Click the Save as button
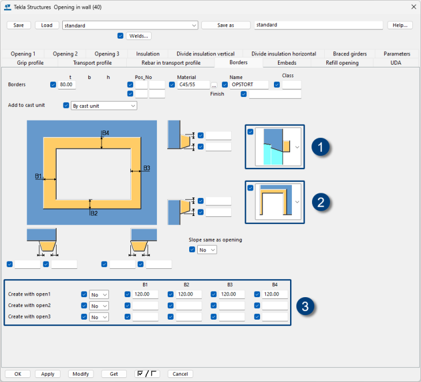The image size is (421, 382). pos(225,25)
